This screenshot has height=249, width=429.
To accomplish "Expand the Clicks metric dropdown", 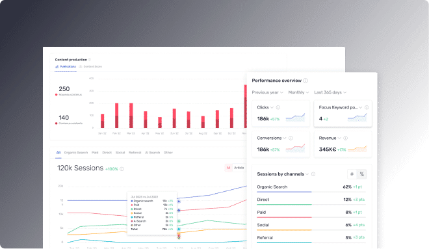I will click(272, 107).
